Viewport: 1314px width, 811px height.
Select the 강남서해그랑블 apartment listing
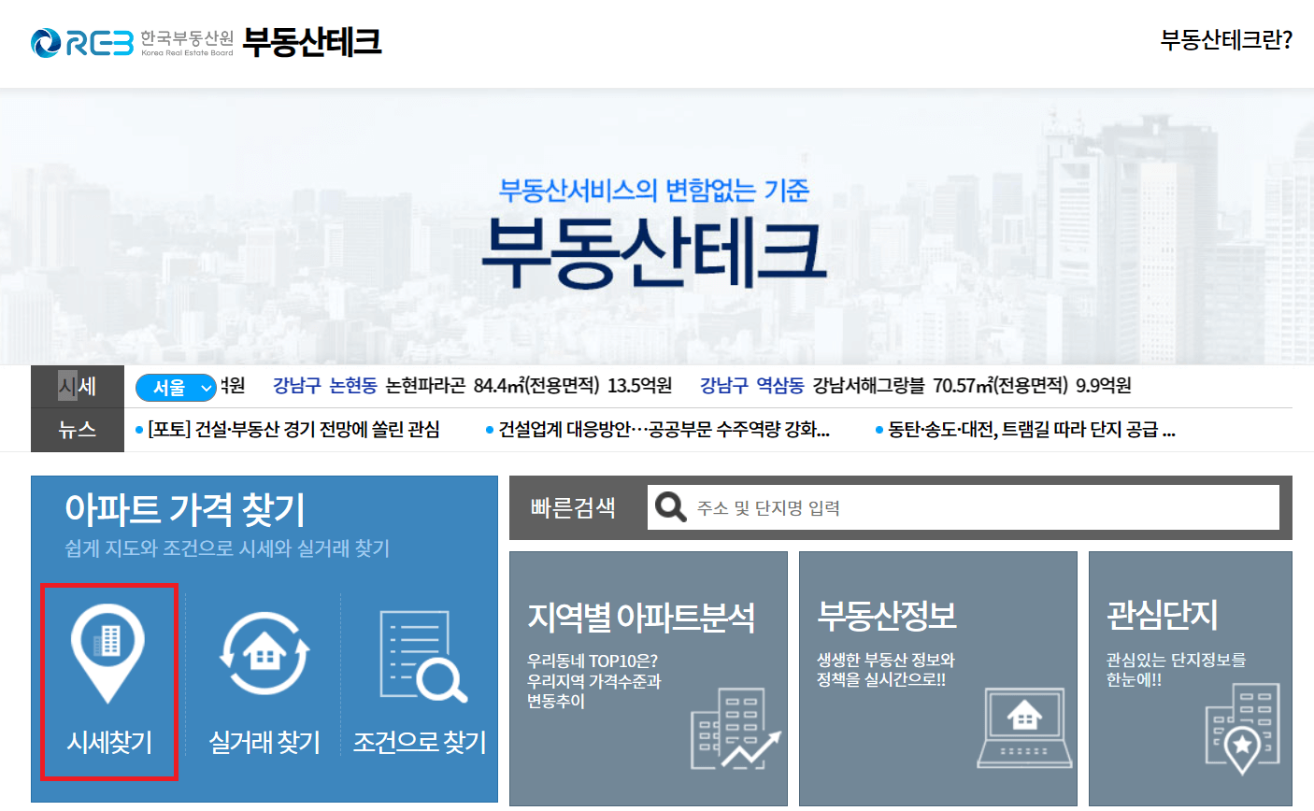[870, 386]
